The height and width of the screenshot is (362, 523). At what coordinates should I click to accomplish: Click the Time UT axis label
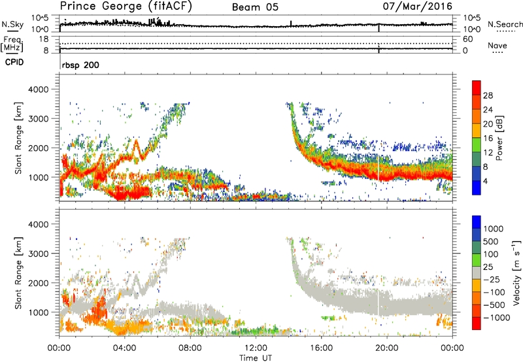256,357
